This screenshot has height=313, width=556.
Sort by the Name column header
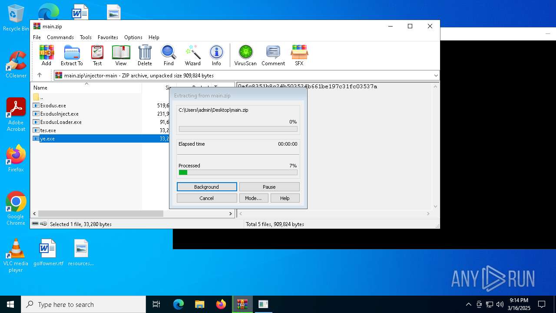(x=86, y=87)
